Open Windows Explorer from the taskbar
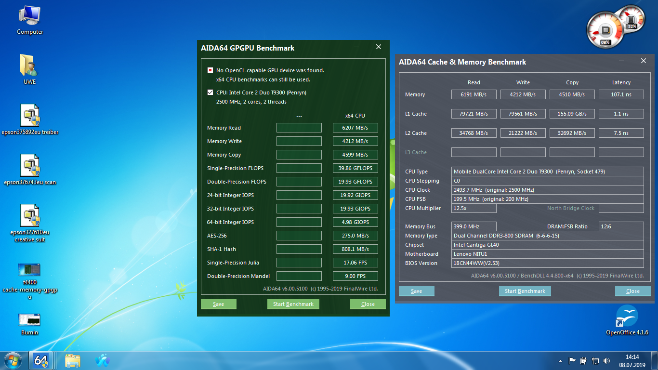Viewport: 658px width, 370px height. (x=72, y=360)
